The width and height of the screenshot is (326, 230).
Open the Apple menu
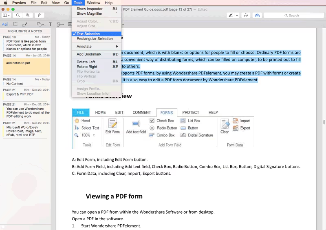6,3
